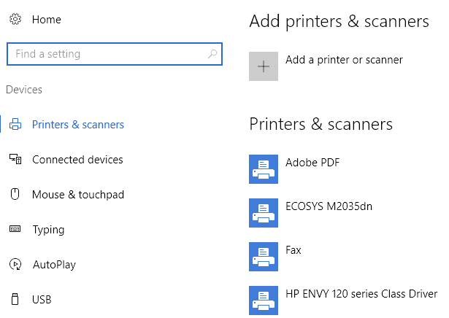
Task: Select HP ENVY 120 series Class Driver
Action: [361, 294]
